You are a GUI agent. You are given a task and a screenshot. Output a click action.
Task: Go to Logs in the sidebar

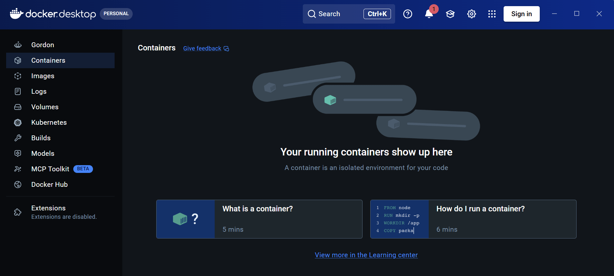tap(60, 91)
